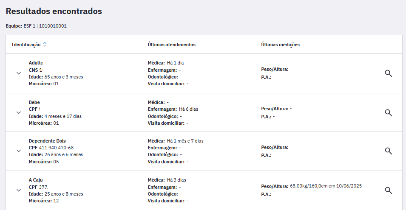The height and width of the screenshot is (210, 406).
Task: Select the Adulto patient name
Action: tap(36, 63)
